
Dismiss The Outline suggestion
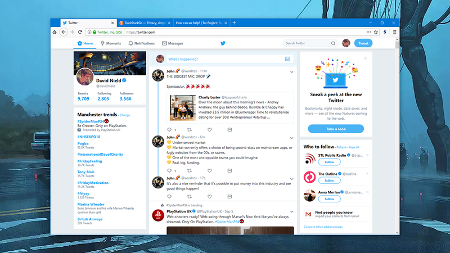click(x=367, y=174)
